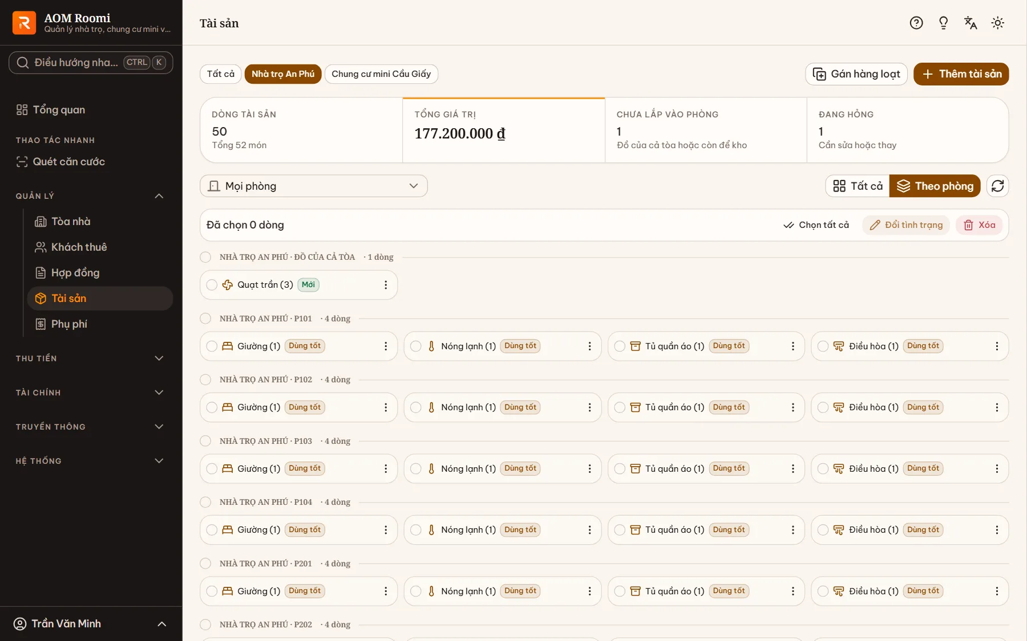Tick the P102 Giường checkbox

(x=212, y=407)
